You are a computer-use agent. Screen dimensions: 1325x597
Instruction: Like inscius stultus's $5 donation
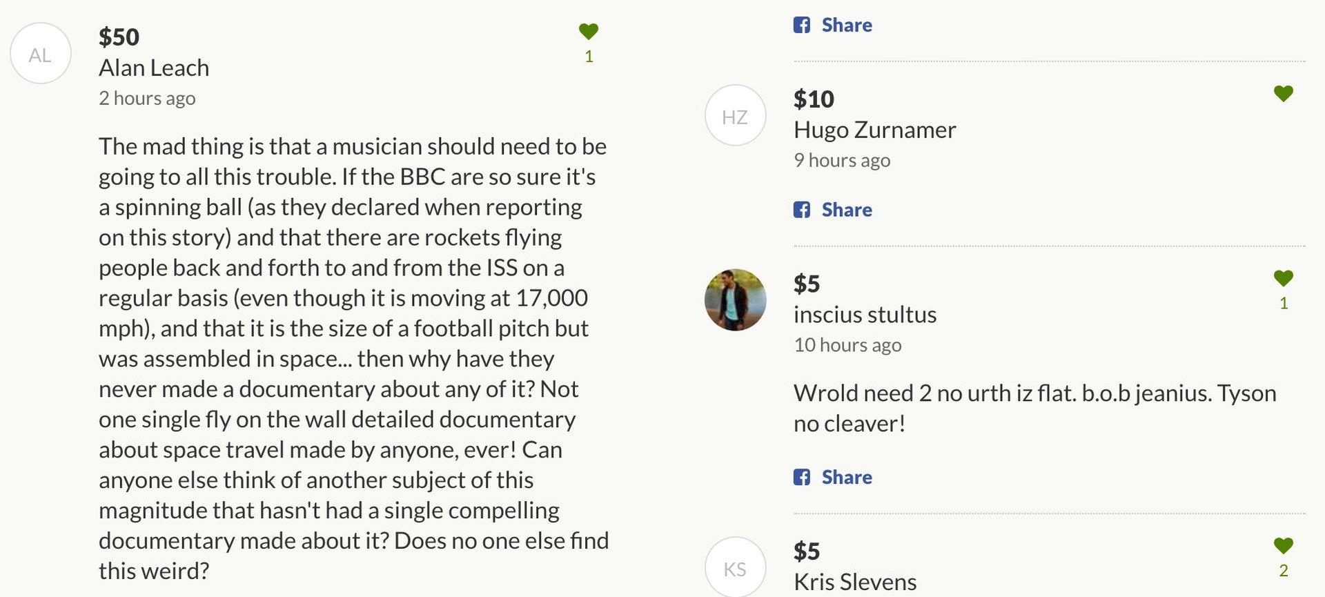tap(1284, 278)
